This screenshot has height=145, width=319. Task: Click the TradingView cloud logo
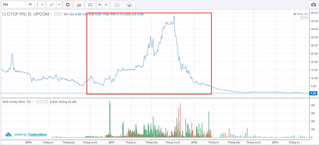[x=8, y=134]
